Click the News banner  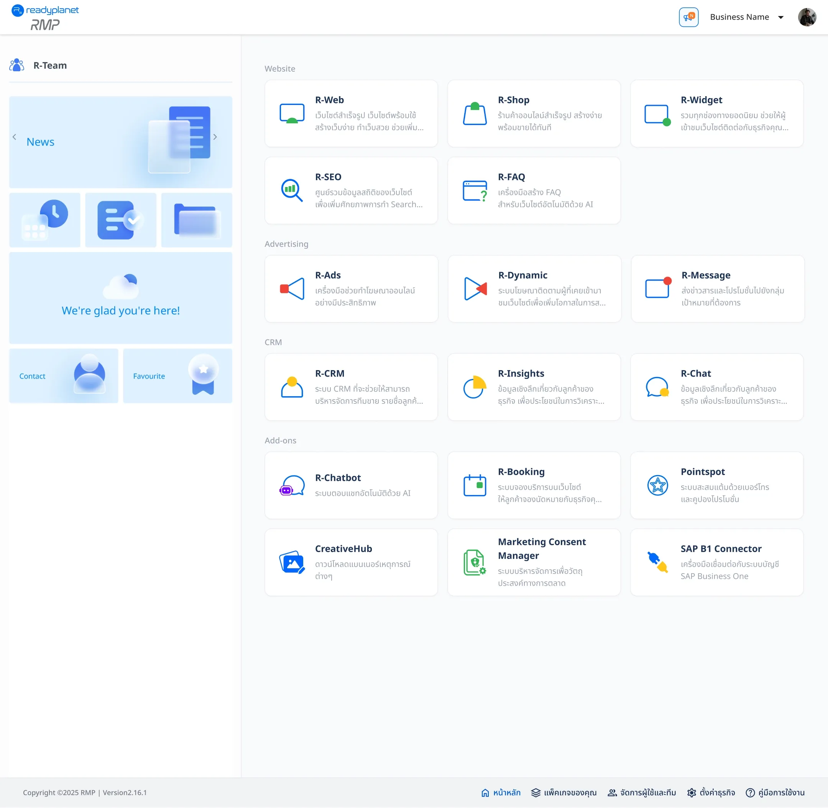(121, 142)
